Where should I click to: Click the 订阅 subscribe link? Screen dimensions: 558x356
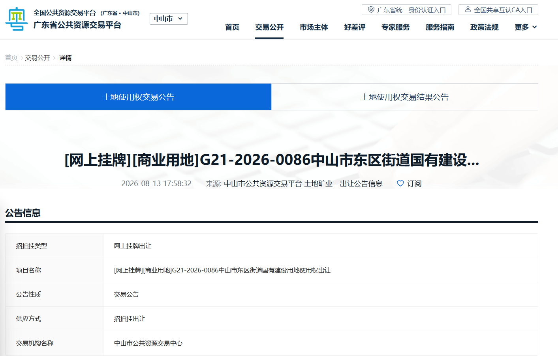point(414,184)
